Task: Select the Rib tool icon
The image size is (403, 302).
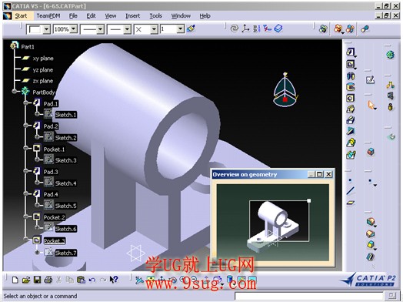Action: coord(351,109)
